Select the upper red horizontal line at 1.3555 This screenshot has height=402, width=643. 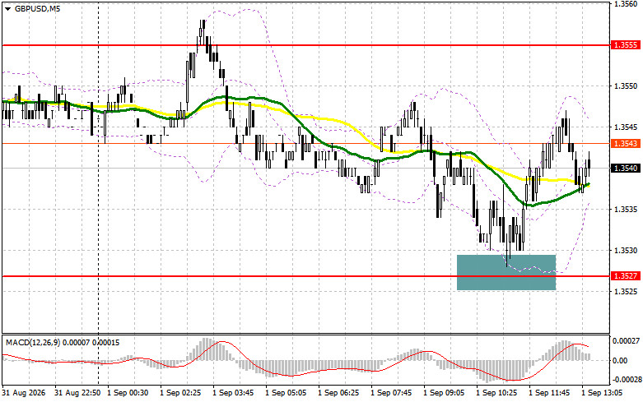pyautogui.click(x=305, y=45)
